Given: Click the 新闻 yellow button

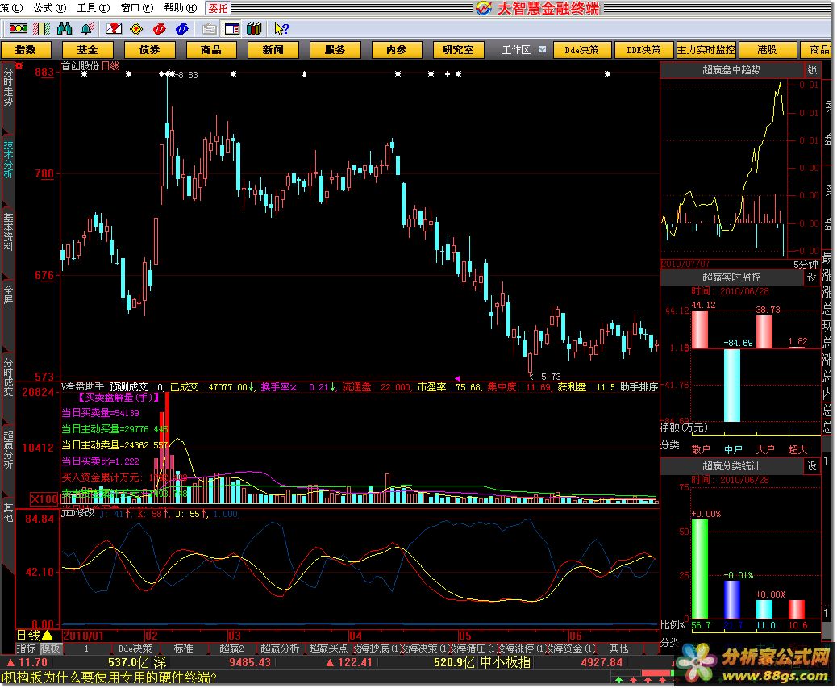Looking at the screenshot, I should pos(273,50).
